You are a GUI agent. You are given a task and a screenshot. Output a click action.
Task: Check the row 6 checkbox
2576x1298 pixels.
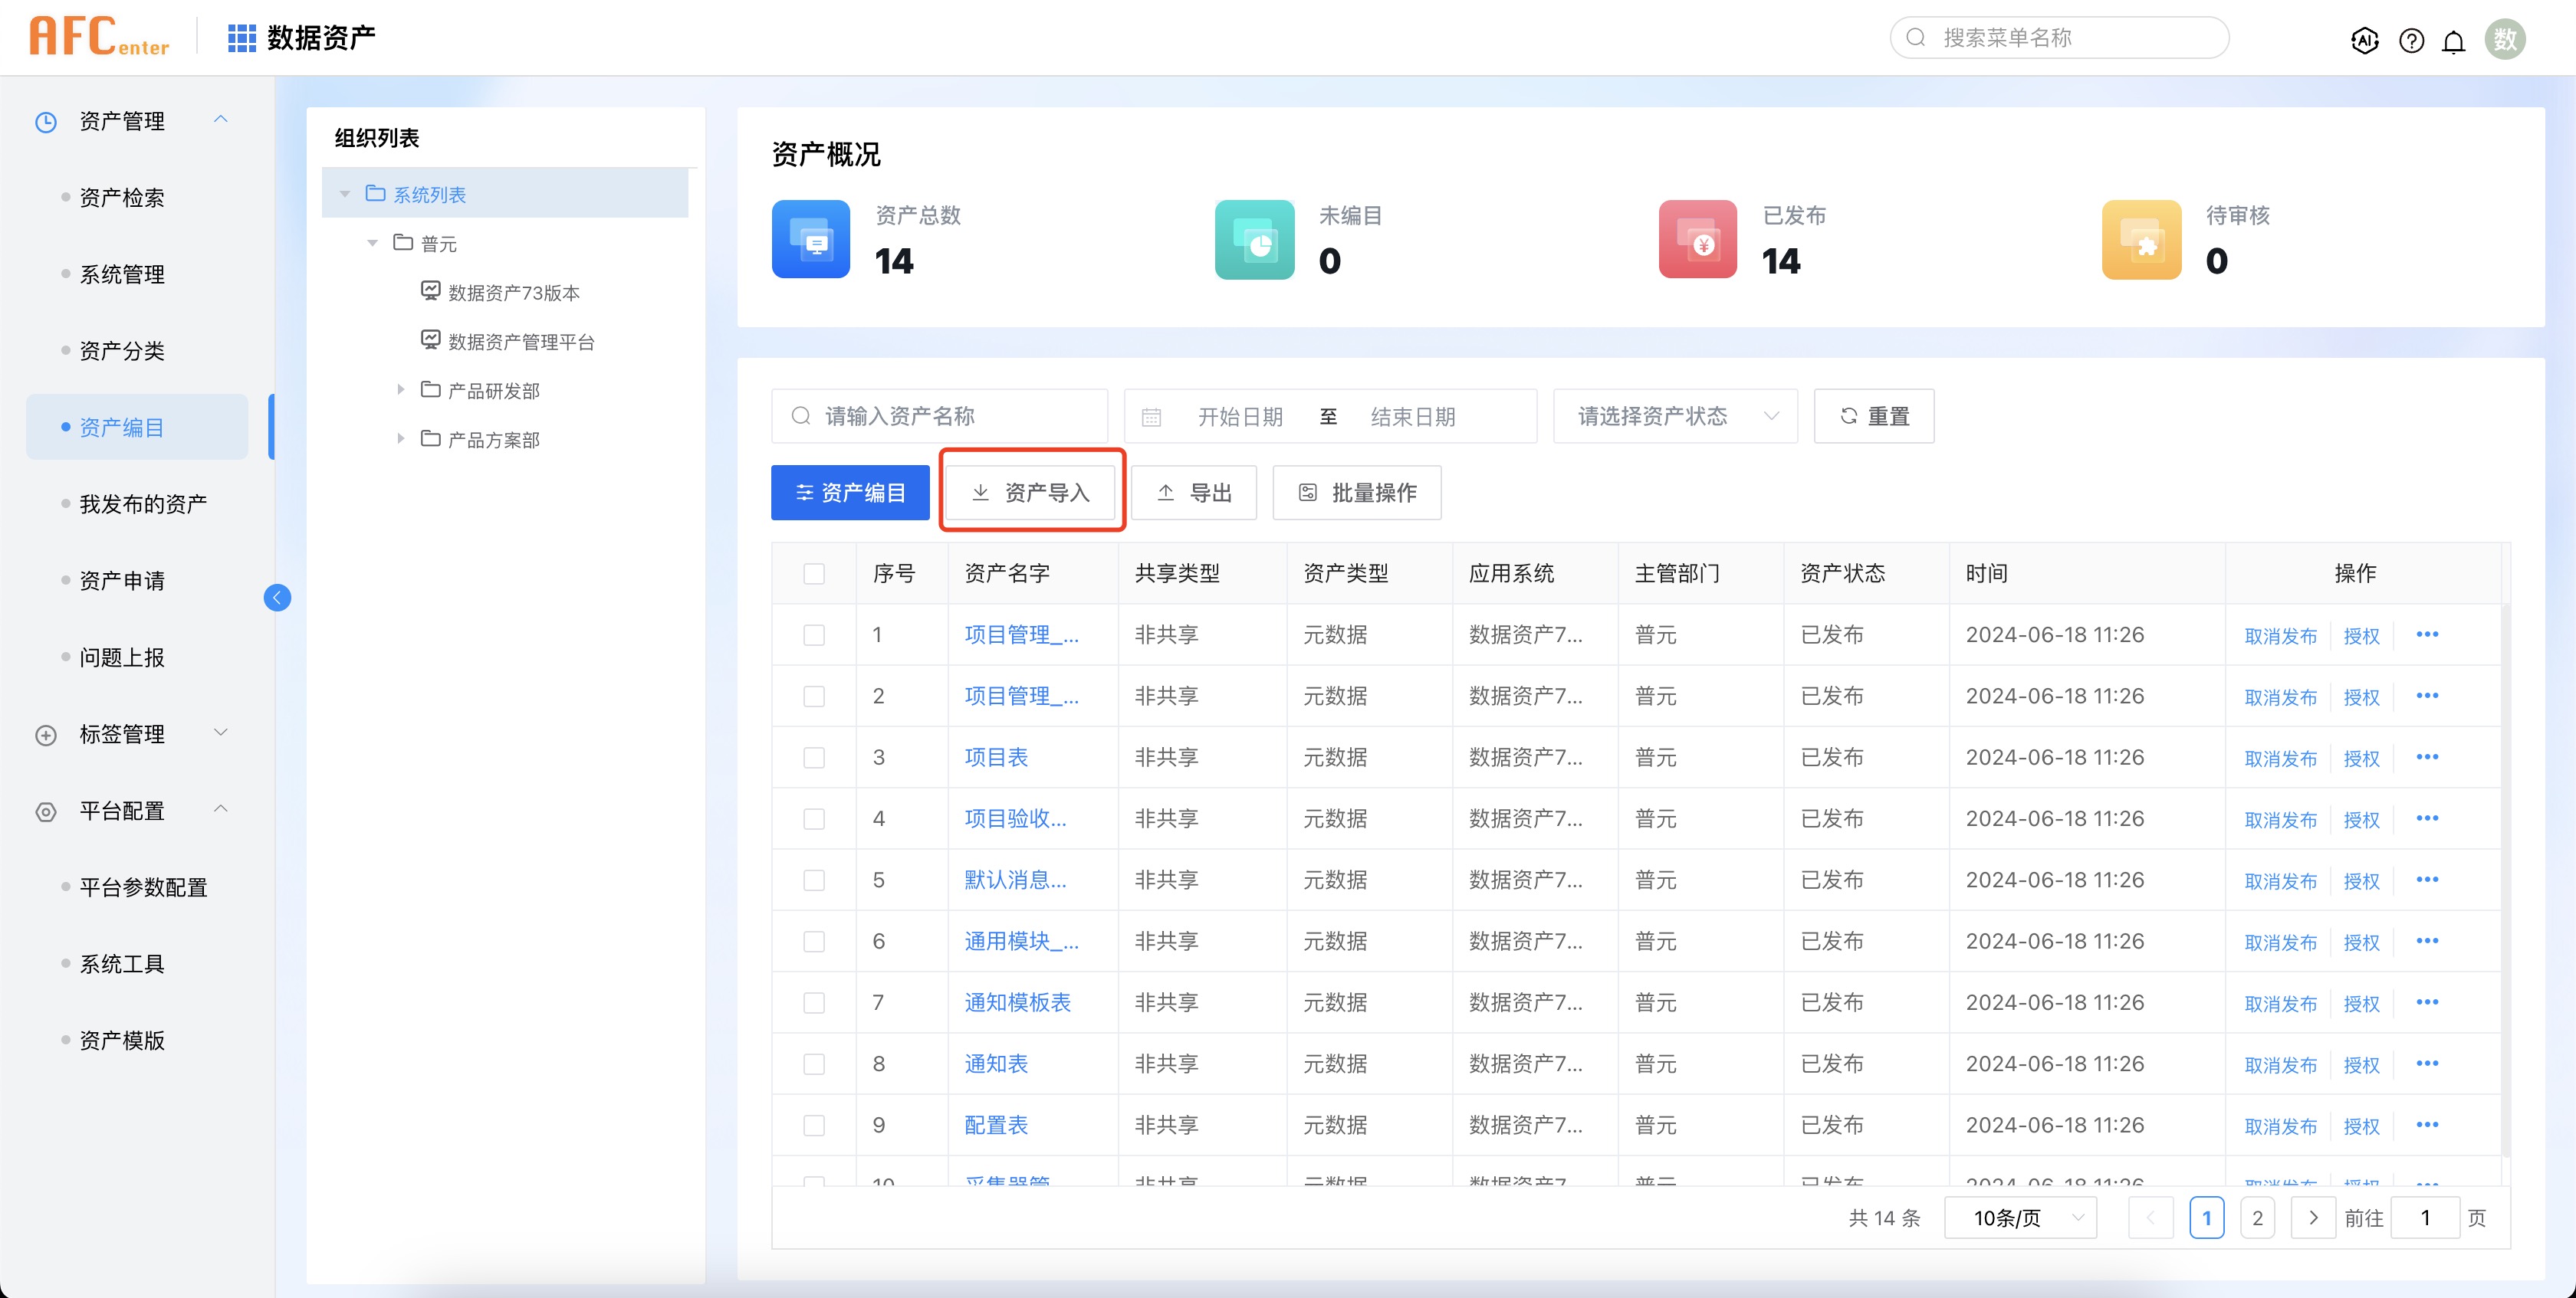point(814,941)
